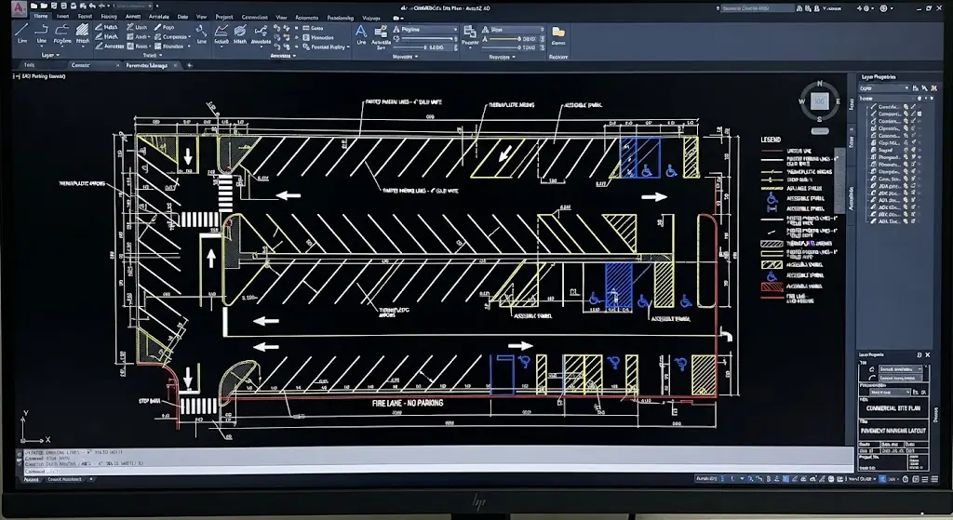Click the Layer Properties panel title
953x520 pixels.
tap(879, 77)
